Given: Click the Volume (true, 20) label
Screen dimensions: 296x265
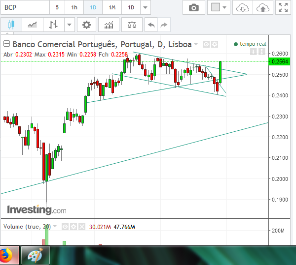Looking at the screenshot, I should [27, 227].
